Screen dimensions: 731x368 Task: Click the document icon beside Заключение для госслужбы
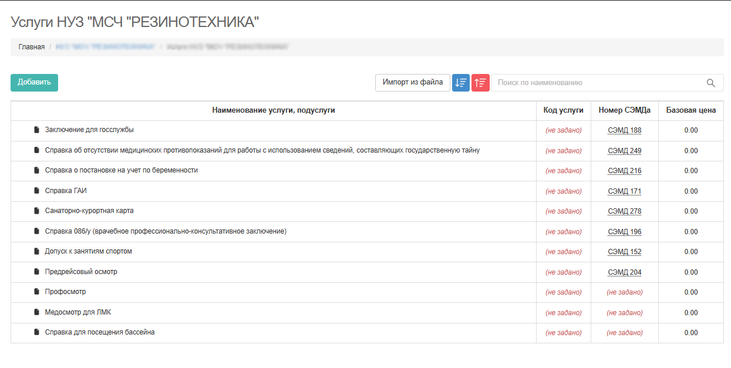pos(37,130)
